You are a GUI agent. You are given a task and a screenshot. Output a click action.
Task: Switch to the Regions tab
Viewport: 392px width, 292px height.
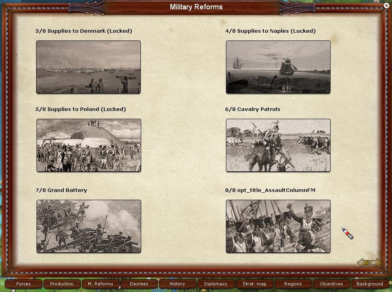click(x=293, y=284)
